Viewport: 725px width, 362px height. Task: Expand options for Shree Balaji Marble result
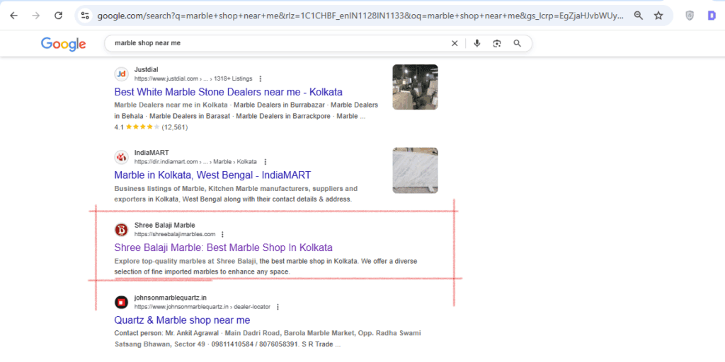222,234
